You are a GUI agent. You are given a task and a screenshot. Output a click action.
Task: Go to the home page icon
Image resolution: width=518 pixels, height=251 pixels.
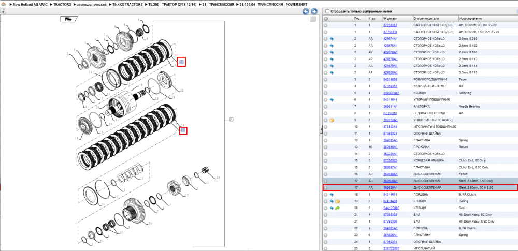(3, 5)
